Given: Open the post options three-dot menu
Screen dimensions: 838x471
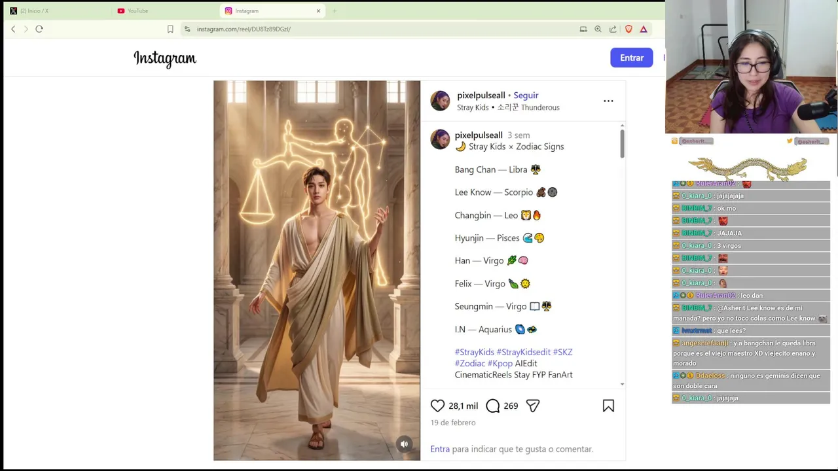Looking at the screenshot, I should click(608, 101).
